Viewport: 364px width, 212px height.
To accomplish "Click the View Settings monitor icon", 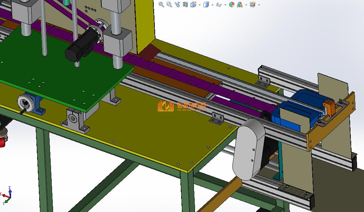I will click(252, 5).
